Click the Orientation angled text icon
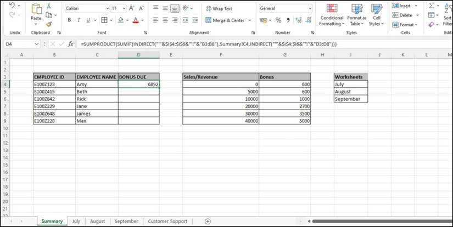The height and width of the screenshot is (227, 453). 186,8
